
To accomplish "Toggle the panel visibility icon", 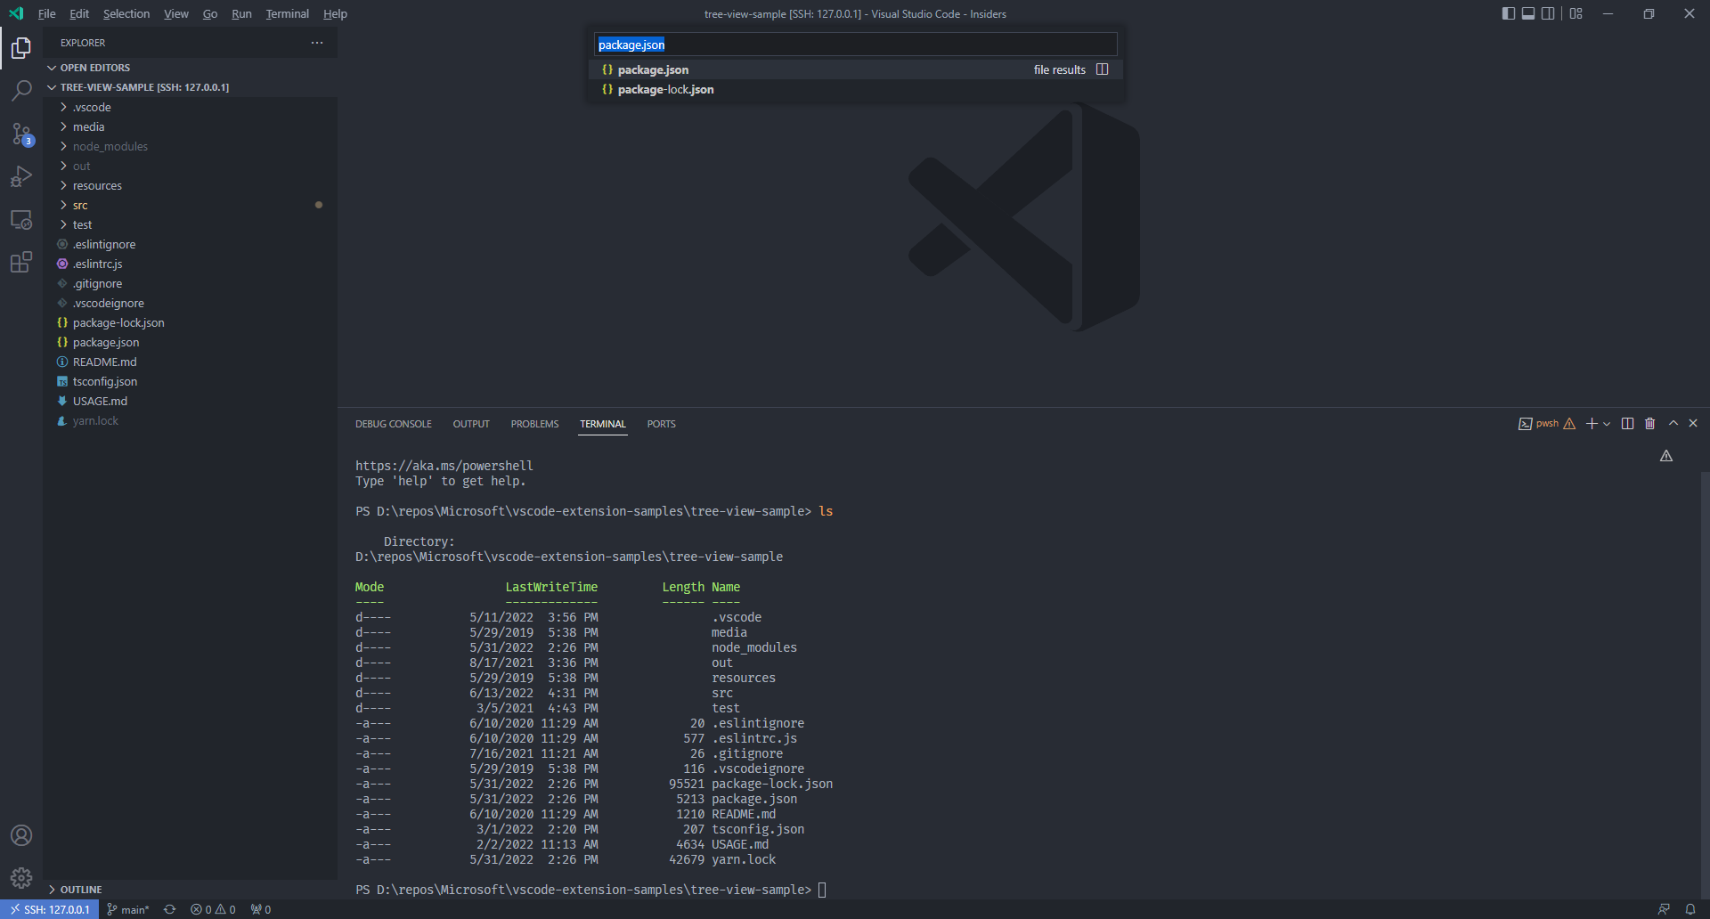I will click(1528, 13).
